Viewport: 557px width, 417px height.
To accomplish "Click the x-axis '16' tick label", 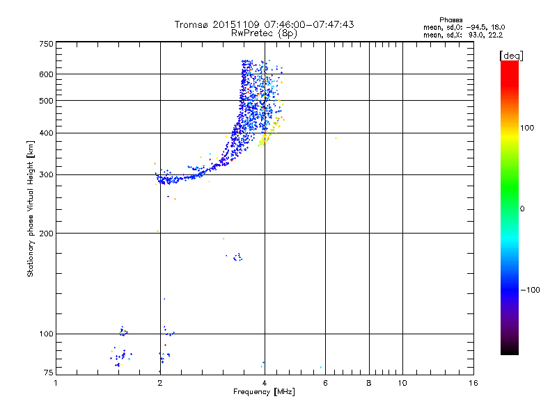I will click(473, 383).
